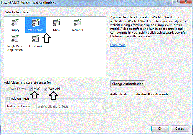Viewport: 193px width, 135px height.
Task: Click the 'Select a template:' label
Action: 17,12
